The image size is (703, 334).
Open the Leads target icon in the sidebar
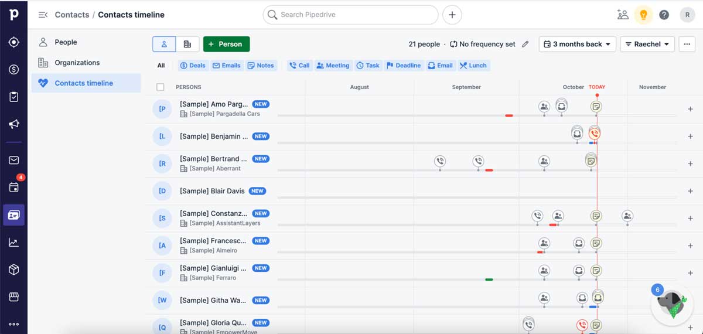pos(13,42)
